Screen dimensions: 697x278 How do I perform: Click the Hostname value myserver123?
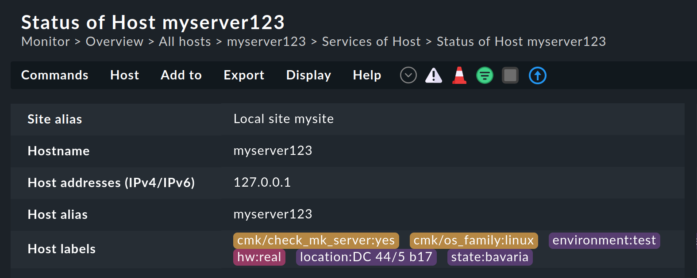273,151
